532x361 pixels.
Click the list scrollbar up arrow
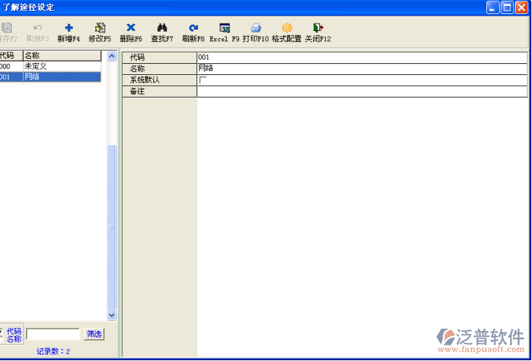coord(112,56)
